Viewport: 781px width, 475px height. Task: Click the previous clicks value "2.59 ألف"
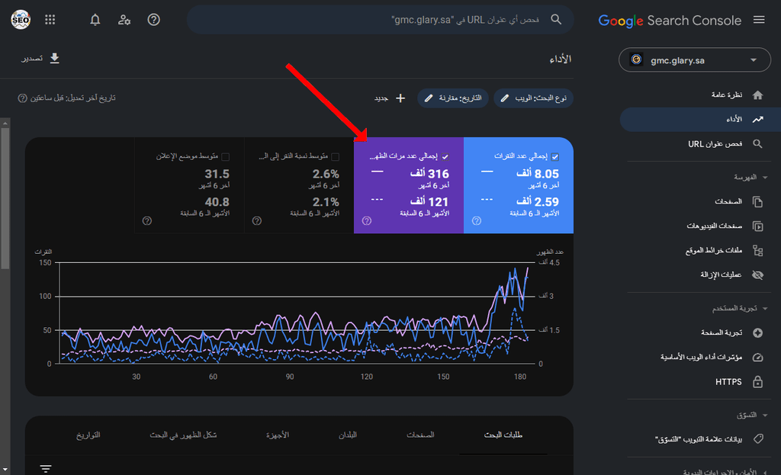538,201
